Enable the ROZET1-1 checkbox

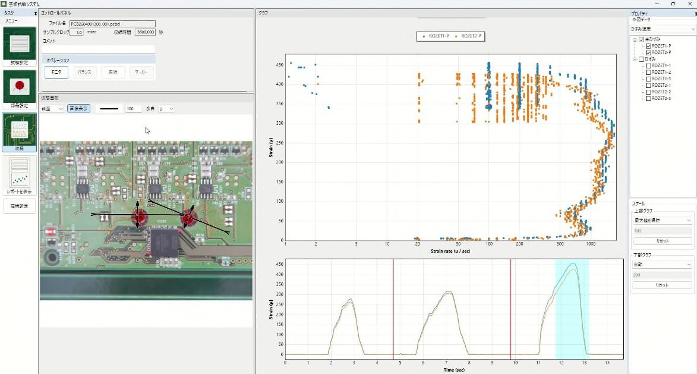648,66
